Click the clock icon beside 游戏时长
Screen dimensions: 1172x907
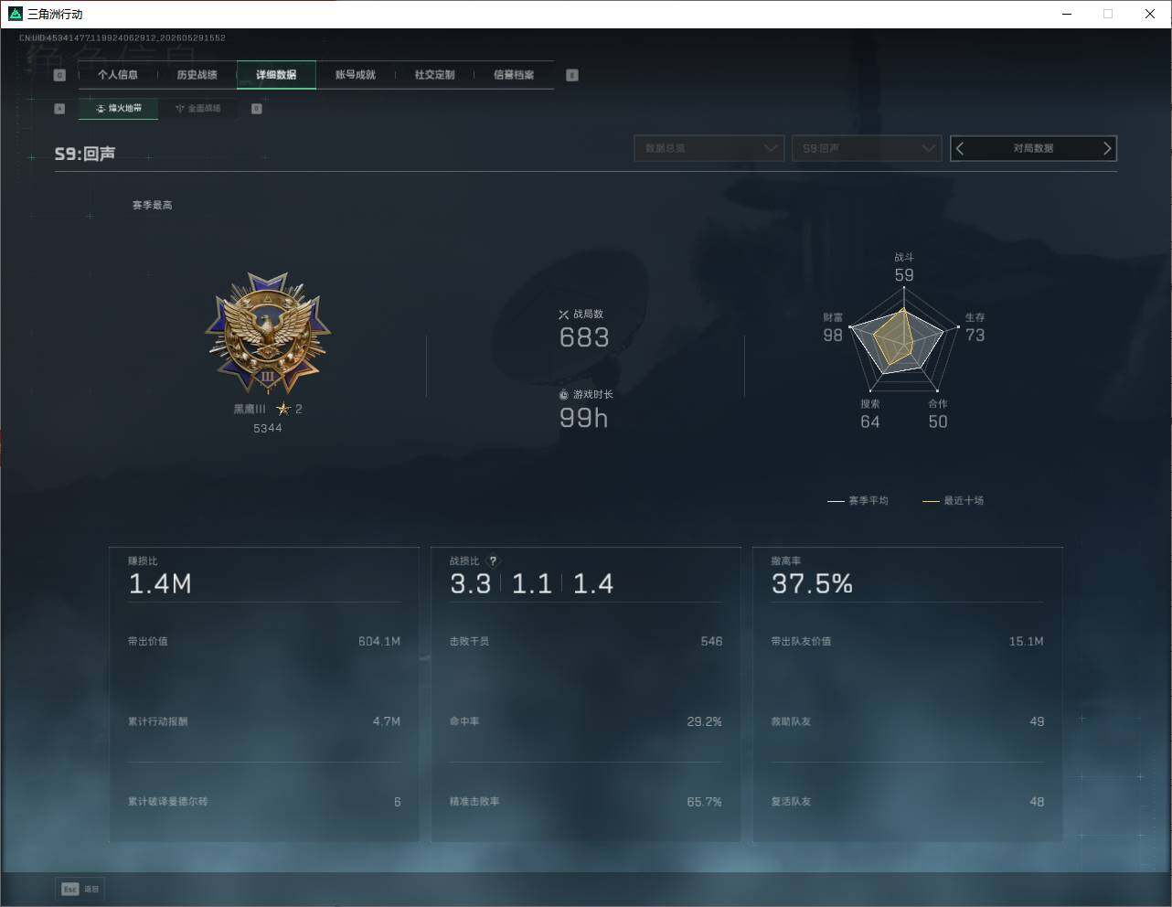564,395
